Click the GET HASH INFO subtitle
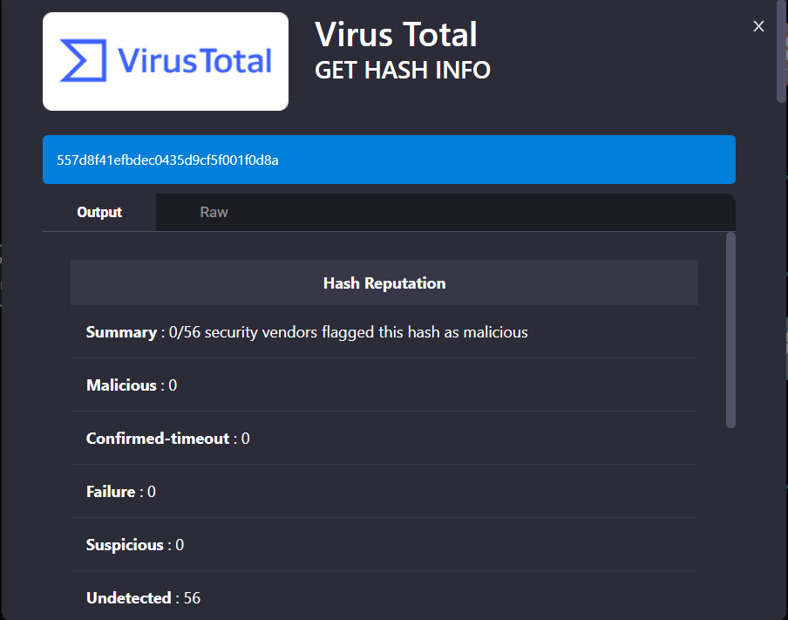The width and height of the screenshot is (788, 620). (x=403, y=70)
